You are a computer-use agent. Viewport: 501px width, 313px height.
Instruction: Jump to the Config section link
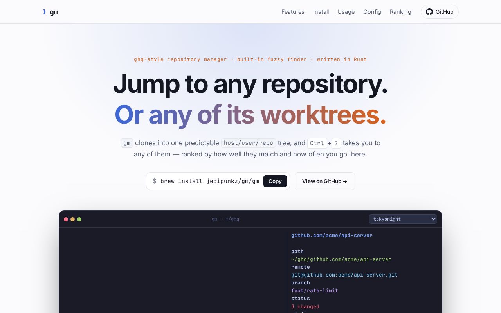372,12
